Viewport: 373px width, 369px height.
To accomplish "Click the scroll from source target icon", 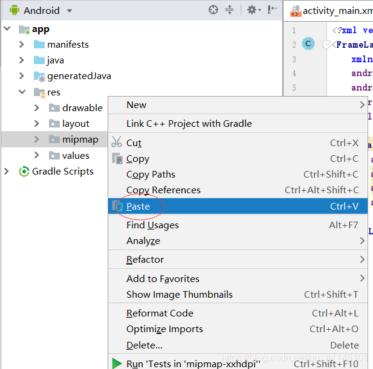I will [213, 10].
